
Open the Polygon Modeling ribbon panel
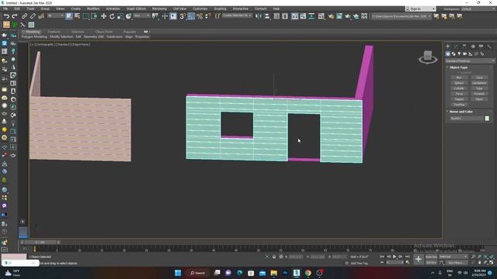point(34,36)
